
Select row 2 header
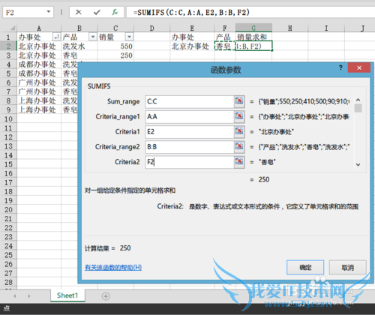click(8, 46)
